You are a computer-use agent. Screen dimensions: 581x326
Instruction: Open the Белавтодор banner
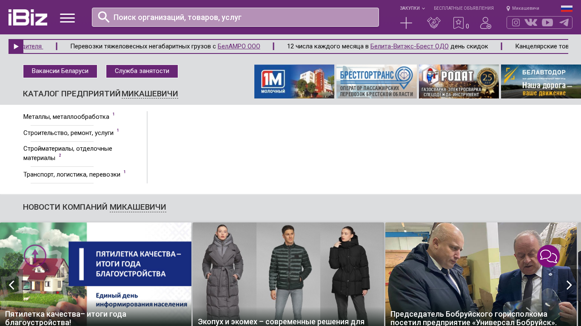tap(541, 81)
